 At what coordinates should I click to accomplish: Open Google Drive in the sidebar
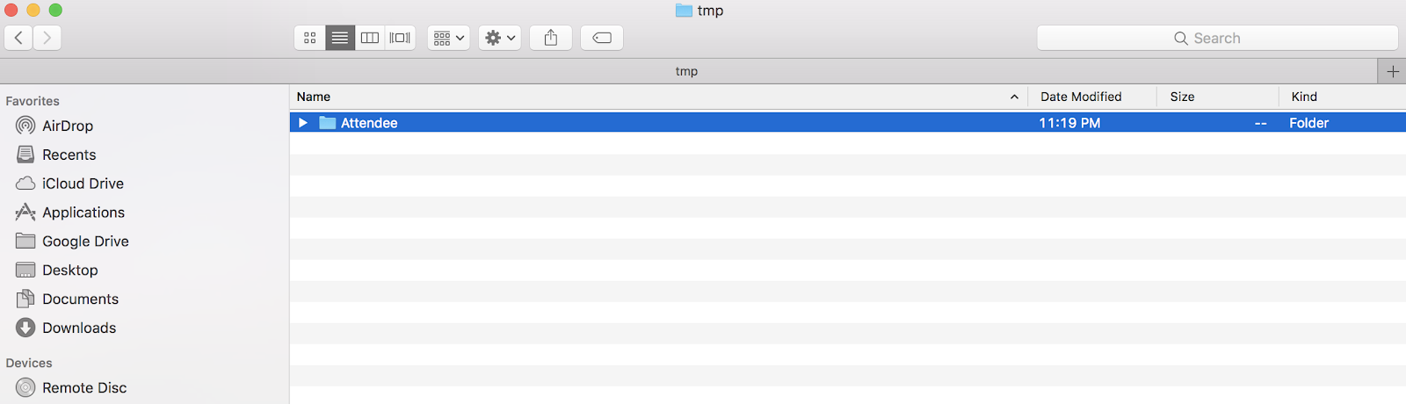(x=85, y=242)
